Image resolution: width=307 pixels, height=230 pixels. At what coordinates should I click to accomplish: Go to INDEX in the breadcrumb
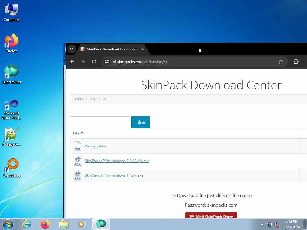point(79,99)
